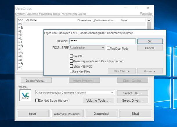Open the Volumes menu
The height and width of the screenshot is (127, 177).
click(x=32, y=14)
